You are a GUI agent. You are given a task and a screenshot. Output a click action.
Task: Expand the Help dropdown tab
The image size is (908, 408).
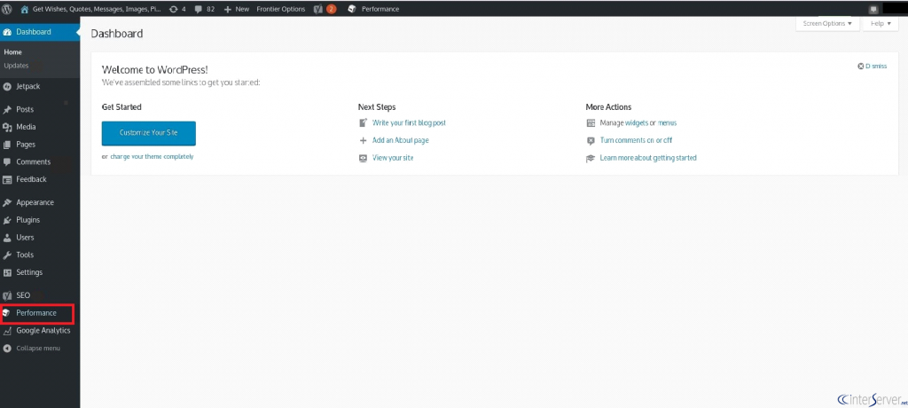[881, 24]
